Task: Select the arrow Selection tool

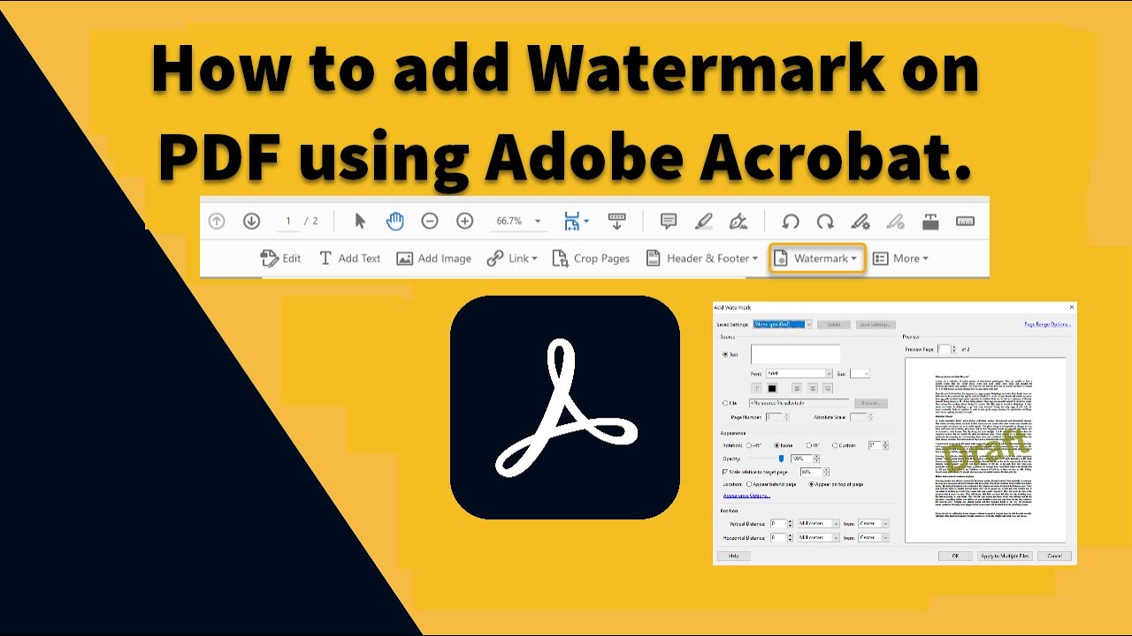Action: pos(360,221)
